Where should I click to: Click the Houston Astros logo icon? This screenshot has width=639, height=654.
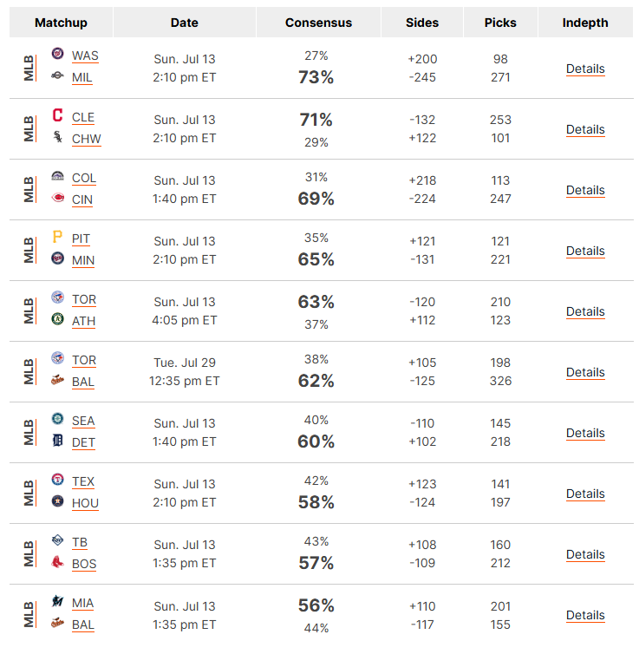pos(57,501)
